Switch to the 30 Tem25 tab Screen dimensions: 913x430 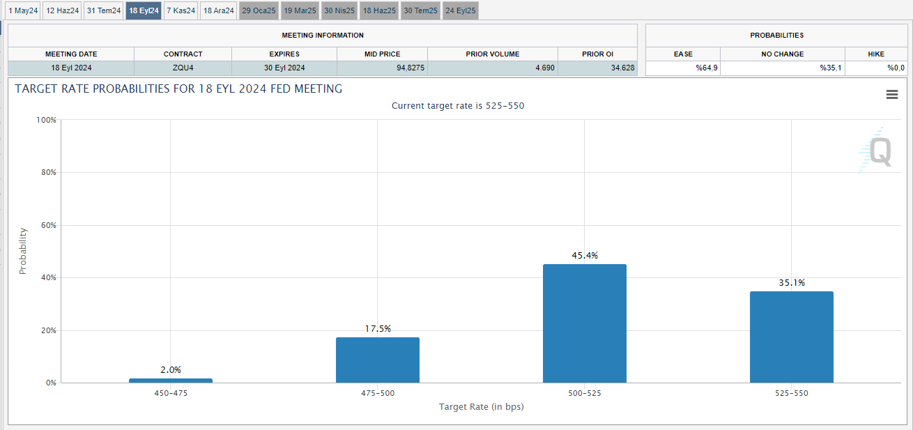[x=420, y=10]
